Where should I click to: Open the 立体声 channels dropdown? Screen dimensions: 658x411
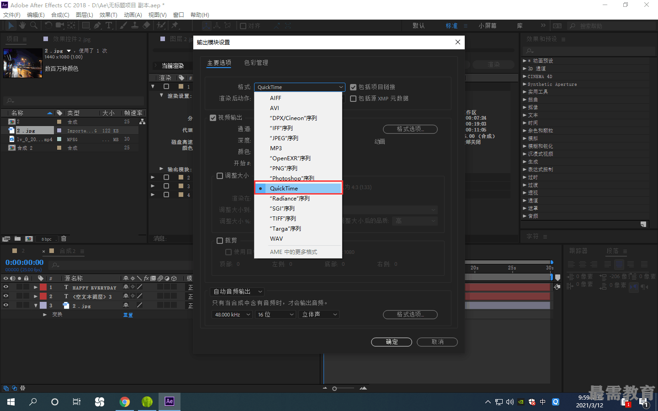319,315
